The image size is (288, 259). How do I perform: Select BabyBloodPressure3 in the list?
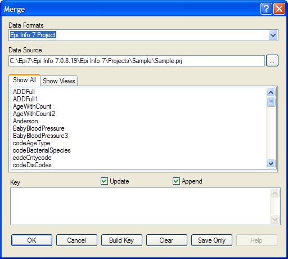pos(40,136)
